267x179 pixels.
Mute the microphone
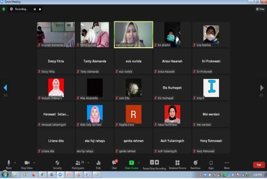coord(9,165)
